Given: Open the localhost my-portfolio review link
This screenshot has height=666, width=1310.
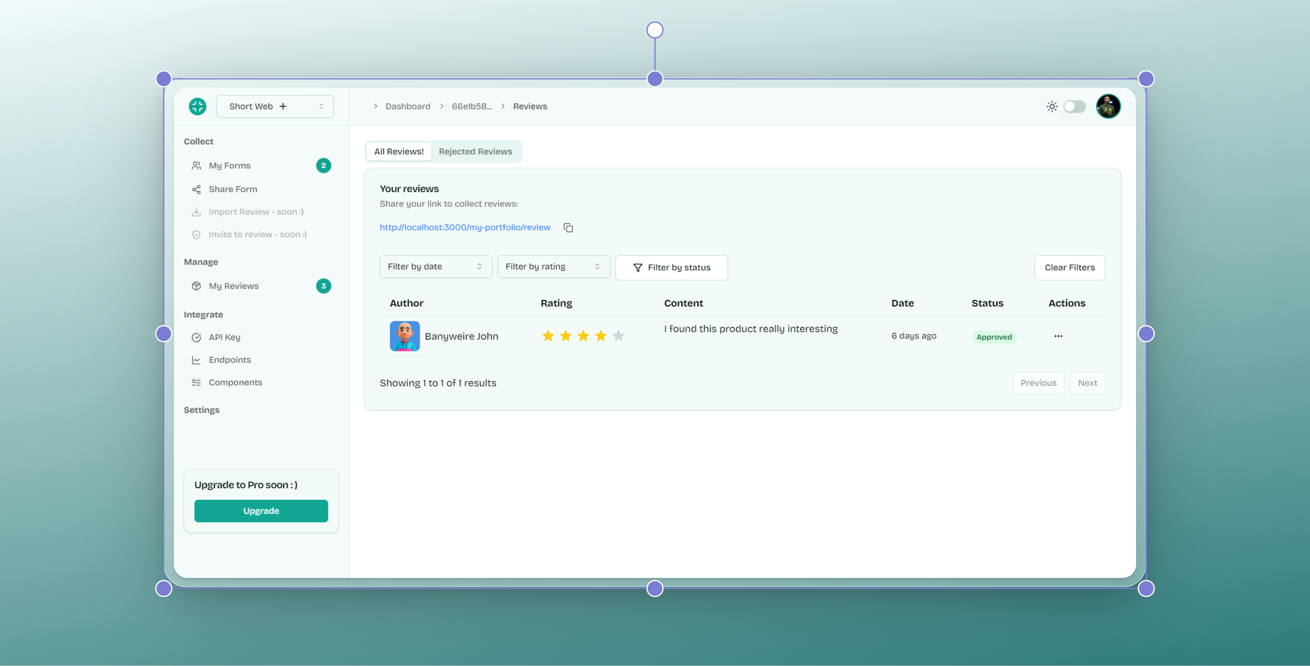Looking at the screenshot, I should [465, 227].
